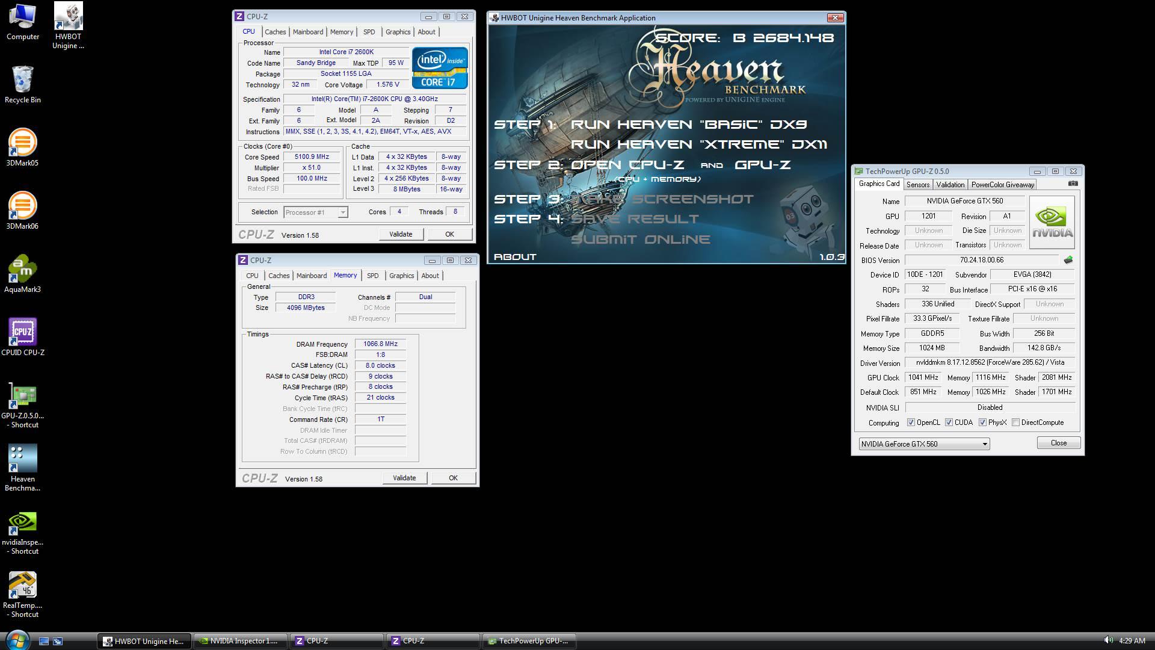Viewport: 1155px width, 650px height.
Task: Switch to CPU tab in bottom CPU-Z window
Action: coord(252,276)
